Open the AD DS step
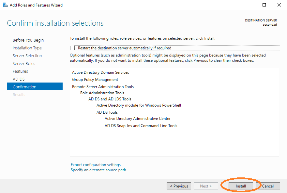The image size is (287, 193). pyautogui.click(x=19, y=79)
